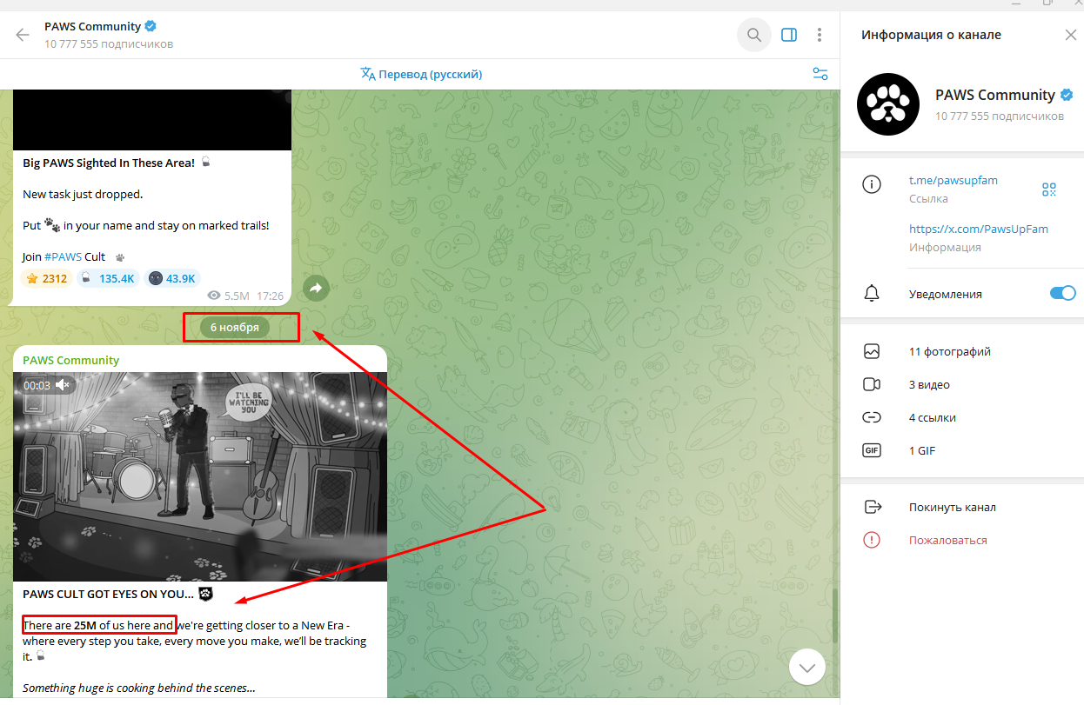This screenshot has height=705, width=1084.
Task: Jump to latest messages with down chevron
Action: pyautogui.click(x=807, y=667)
